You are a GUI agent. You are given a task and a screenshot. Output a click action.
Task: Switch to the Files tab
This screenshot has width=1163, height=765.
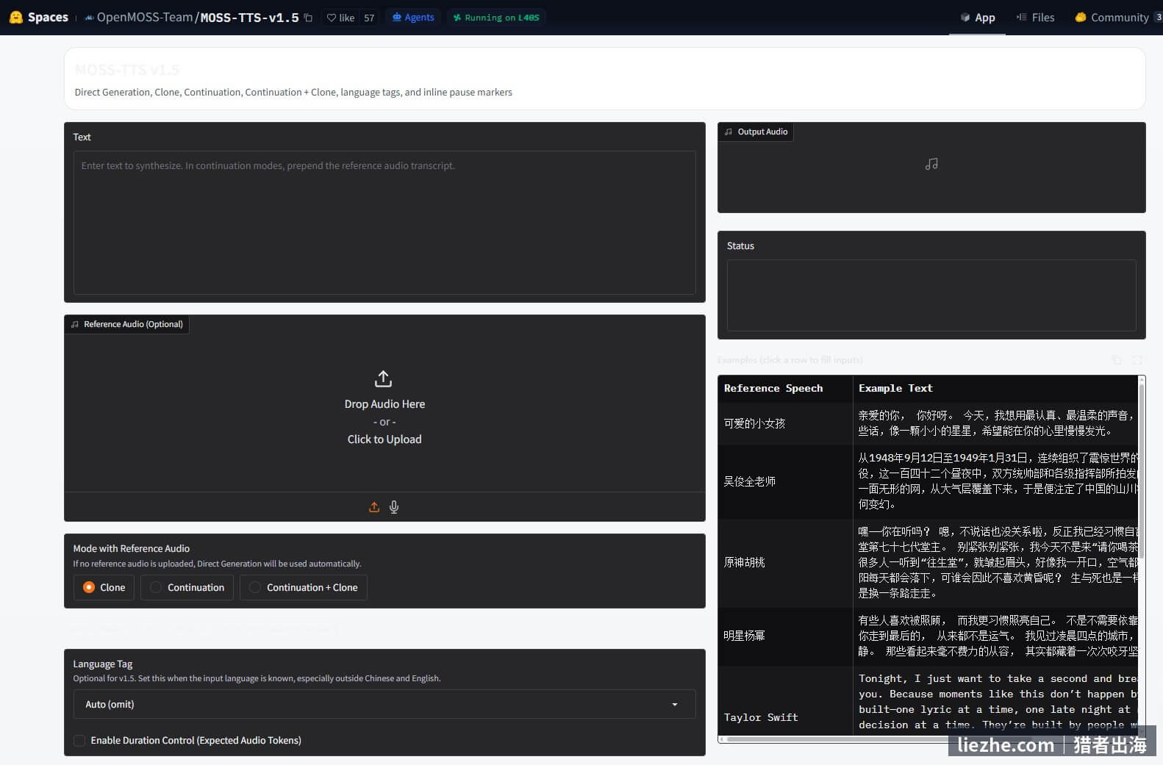[x=1035, y=18]
